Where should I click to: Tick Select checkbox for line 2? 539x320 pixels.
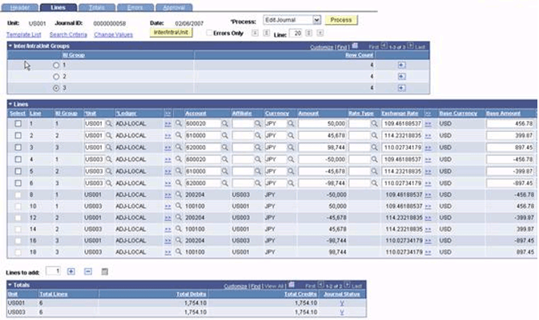pos(18,136)
